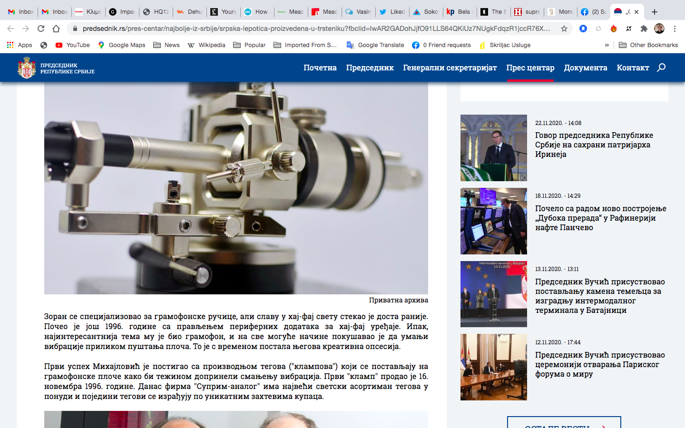
Task: Open the Генерални секретаријат menu item
Action: 450,68
